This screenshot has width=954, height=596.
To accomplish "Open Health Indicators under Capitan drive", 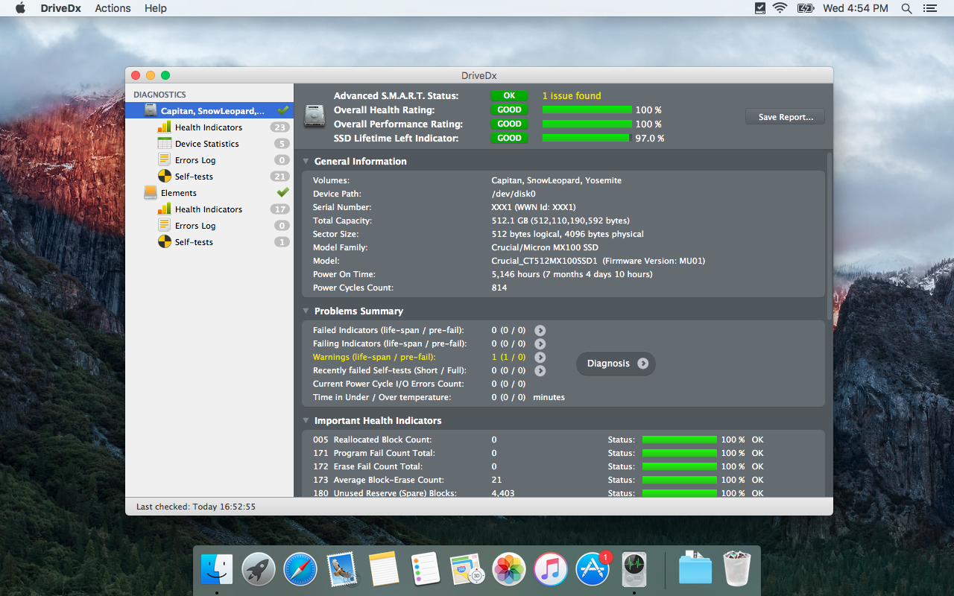I will tap(209, 127).
